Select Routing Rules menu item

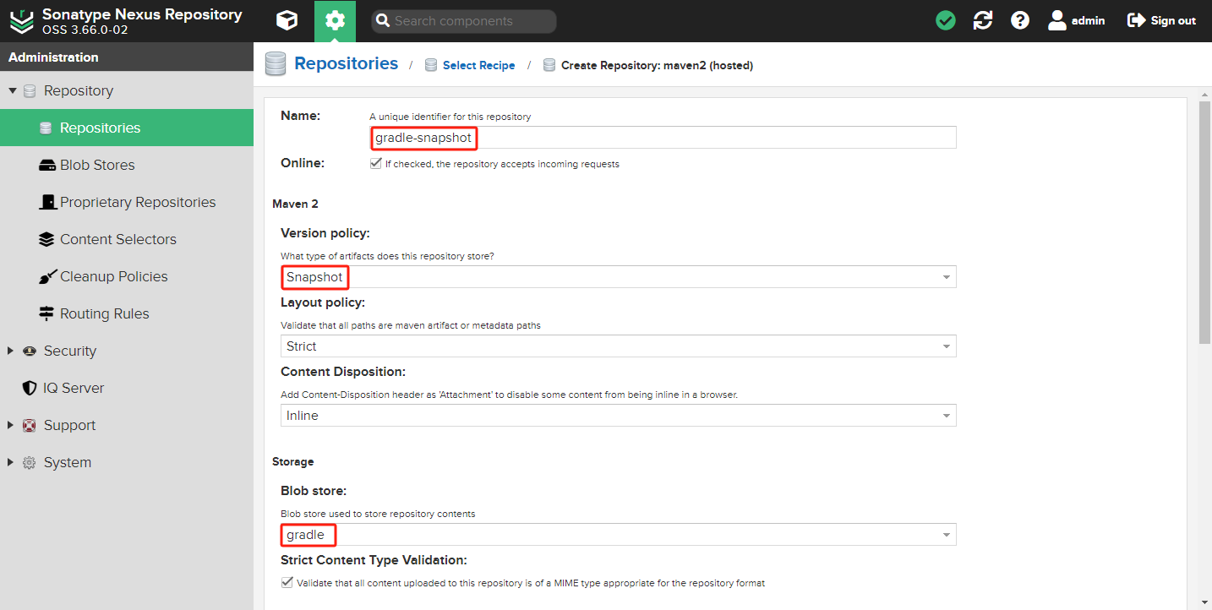pos(104,314)
